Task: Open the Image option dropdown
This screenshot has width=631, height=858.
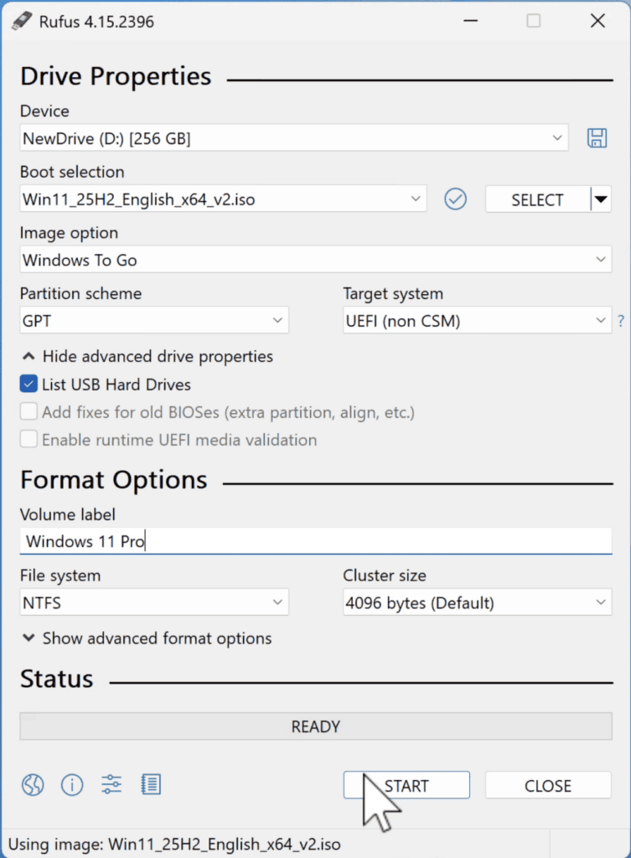Action: point(316,260)
